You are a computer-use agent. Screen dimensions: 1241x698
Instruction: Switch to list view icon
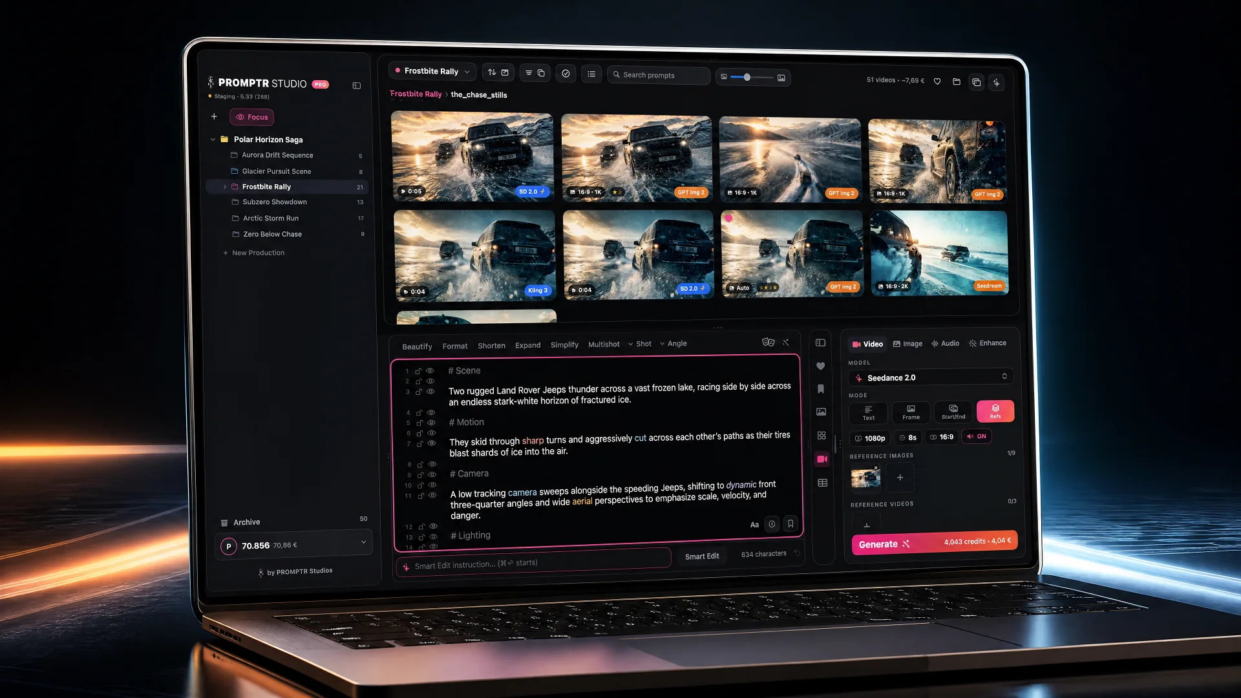(x=591, y=74)
